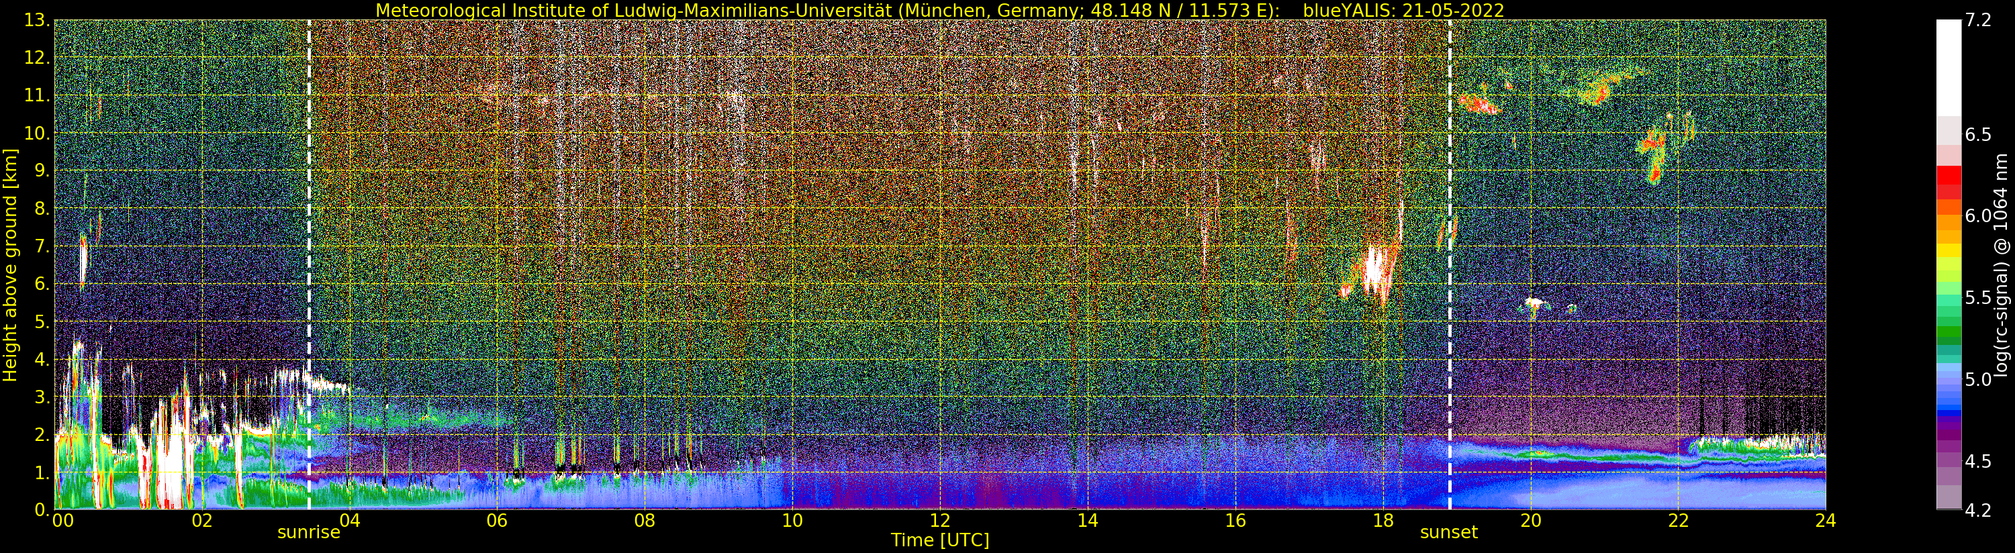Click the height tick label 13

(38, 21)
